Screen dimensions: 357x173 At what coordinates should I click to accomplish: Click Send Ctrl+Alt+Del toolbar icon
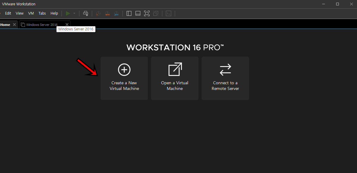86,13
